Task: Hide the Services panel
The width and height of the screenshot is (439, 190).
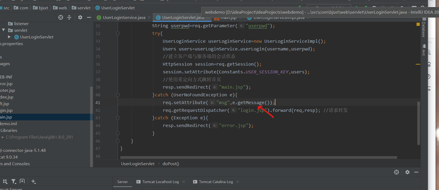Action: click(x=416, y=172)
